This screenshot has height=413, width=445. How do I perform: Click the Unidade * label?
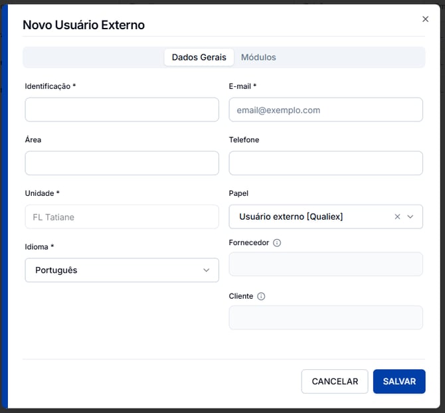coord(42,193)
